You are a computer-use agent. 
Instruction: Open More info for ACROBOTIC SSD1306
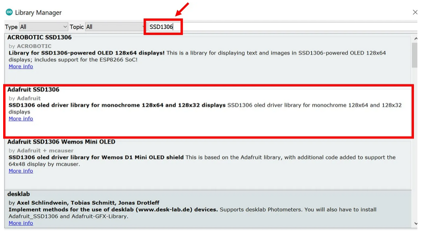click(21, 66)
